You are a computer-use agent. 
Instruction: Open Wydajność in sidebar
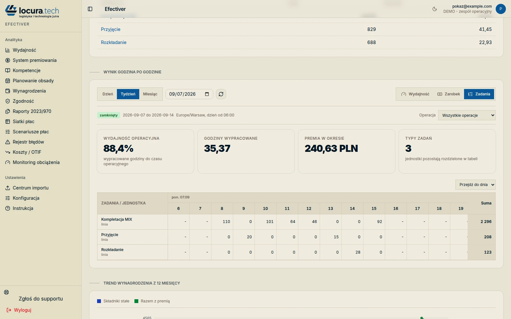(41, 50)
